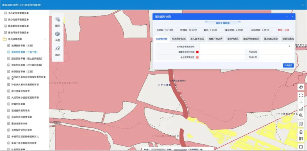Click document icon beside 自然保护地图形审查
The width and height of the screenshot is (307, 151).
pos(8,130)
